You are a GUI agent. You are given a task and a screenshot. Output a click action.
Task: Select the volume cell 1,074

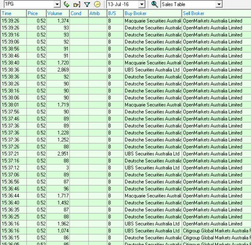(58, 231)
